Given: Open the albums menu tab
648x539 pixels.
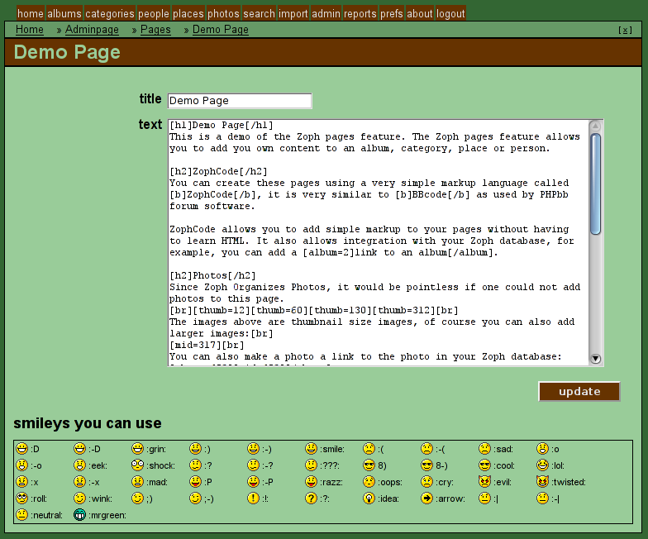Looking at the screenshot, I should click(x=64, y=14).
